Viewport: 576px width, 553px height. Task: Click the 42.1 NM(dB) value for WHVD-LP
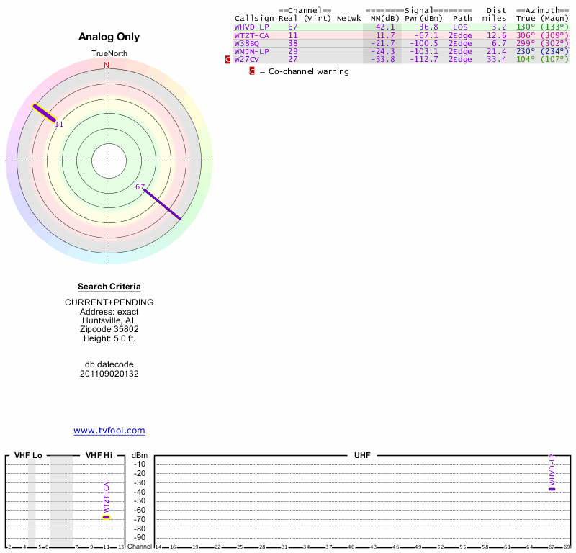[385, 27]
